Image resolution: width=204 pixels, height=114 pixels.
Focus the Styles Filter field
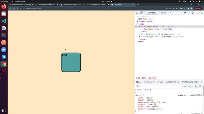point(158,86)
